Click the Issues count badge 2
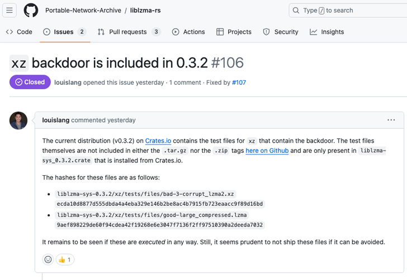Viewport: 407px width, 280px height. pos(82,32)
